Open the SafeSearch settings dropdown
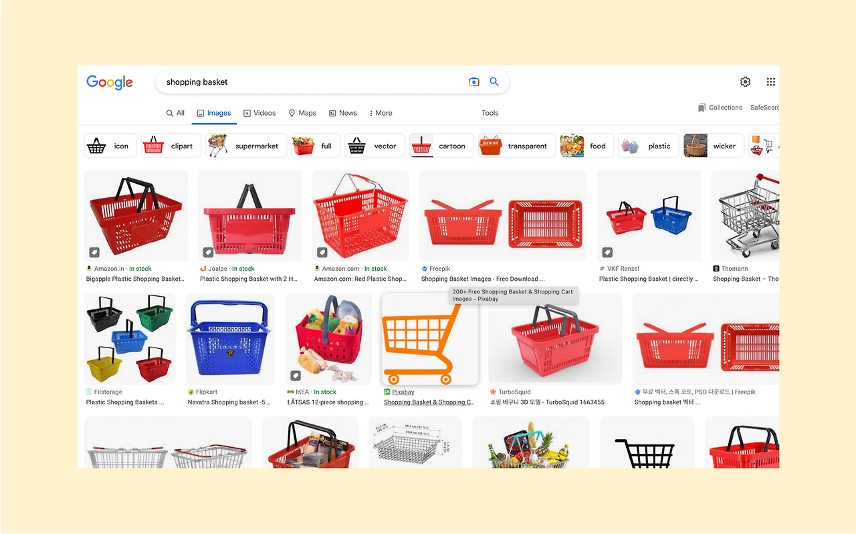Viewport: 856px width, 534px height. point(764,108)
